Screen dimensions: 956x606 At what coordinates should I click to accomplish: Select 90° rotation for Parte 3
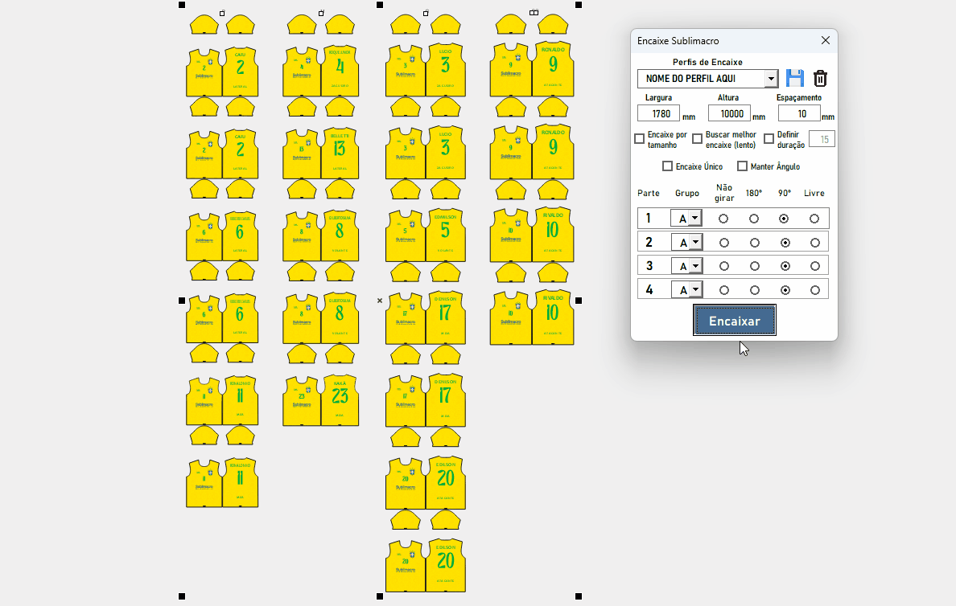(785, 265)
